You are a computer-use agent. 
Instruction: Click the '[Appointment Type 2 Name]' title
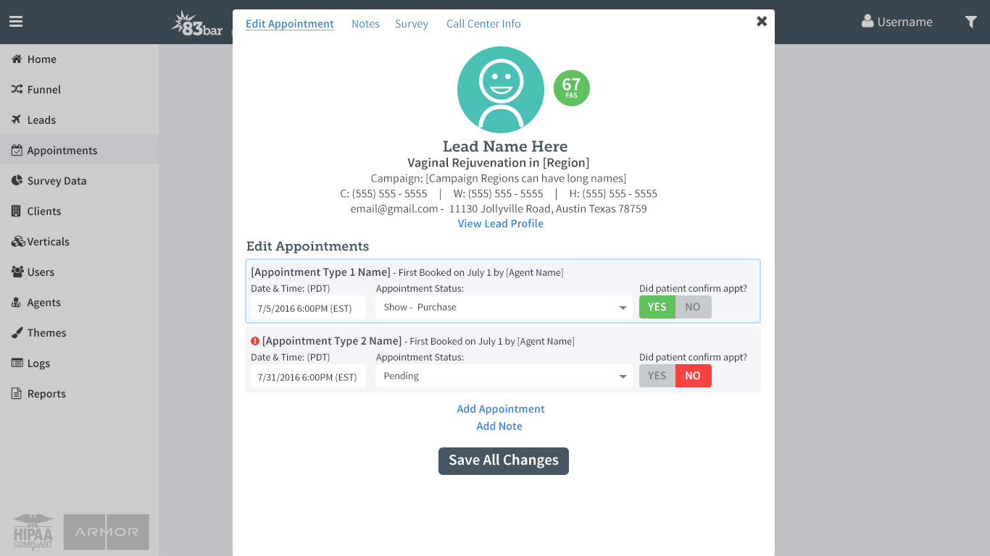pos(332,341)
